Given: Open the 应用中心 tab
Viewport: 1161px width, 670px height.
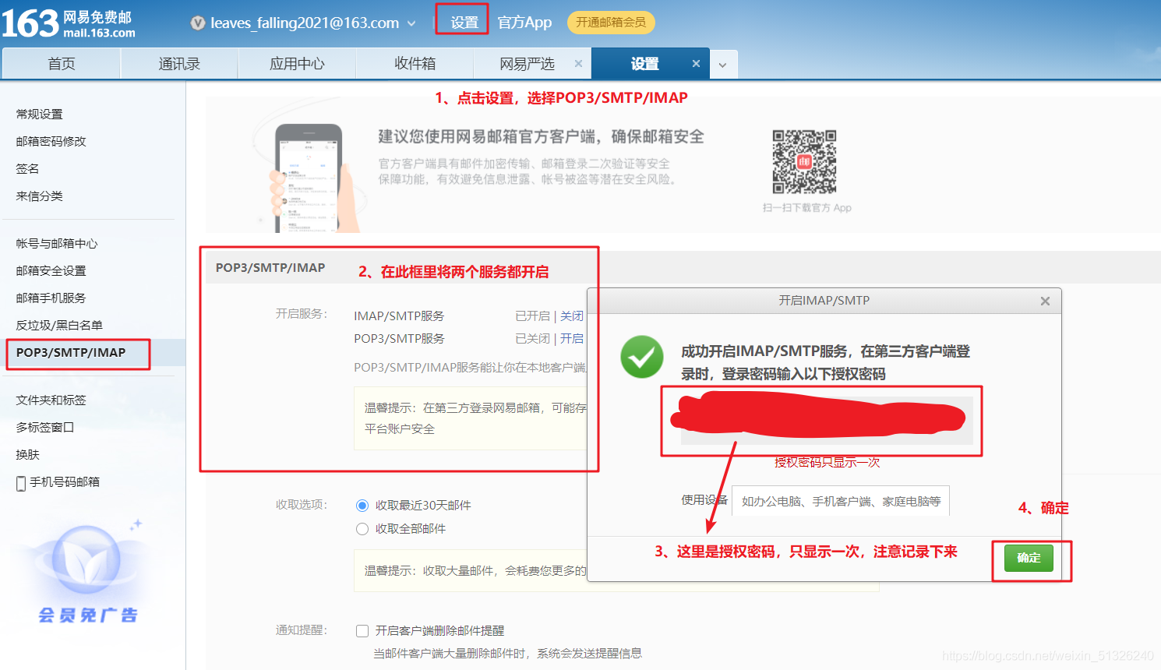Looking at the screenshot, I should coord(297,64).
